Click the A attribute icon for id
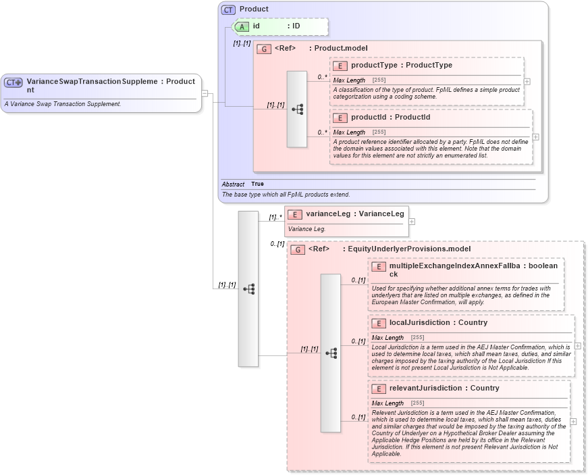This screenshot has height=475, width=588. tap(242, 26)
